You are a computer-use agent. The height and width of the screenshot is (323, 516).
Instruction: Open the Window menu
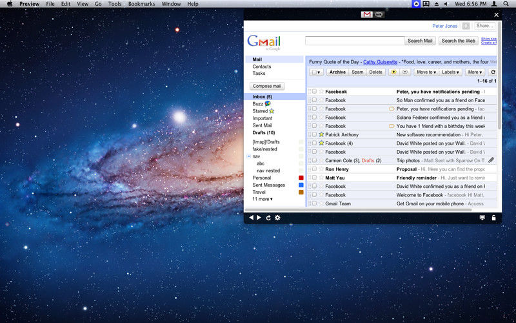pyautogui.click(x=171, y=4)
